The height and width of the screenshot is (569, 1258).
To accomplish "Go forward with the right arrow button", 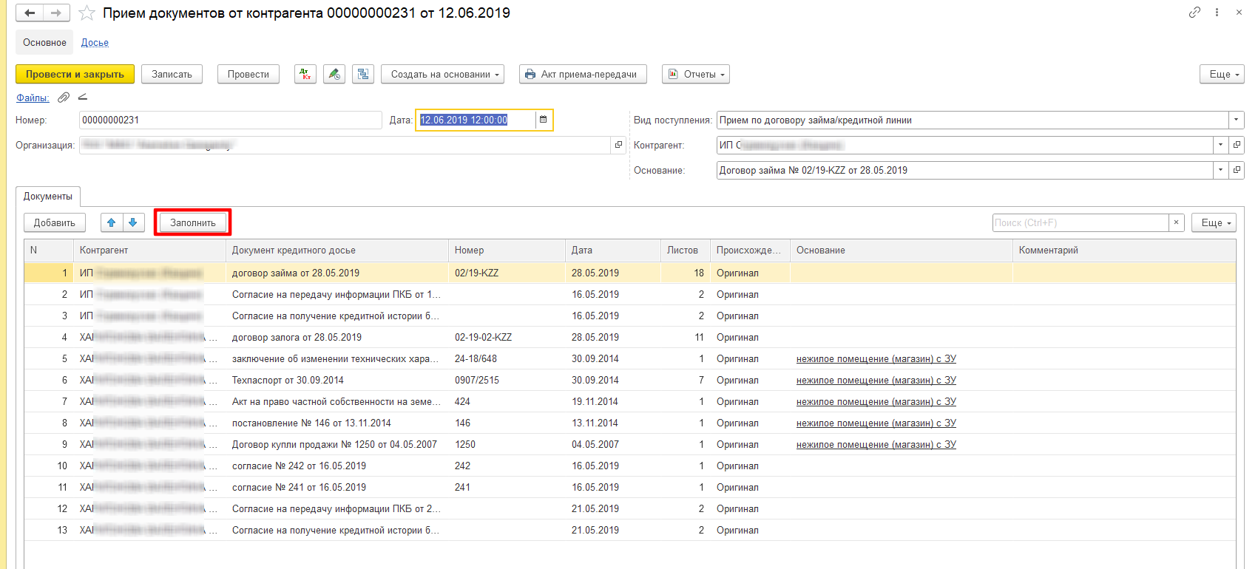I will [x=56, y=13].
